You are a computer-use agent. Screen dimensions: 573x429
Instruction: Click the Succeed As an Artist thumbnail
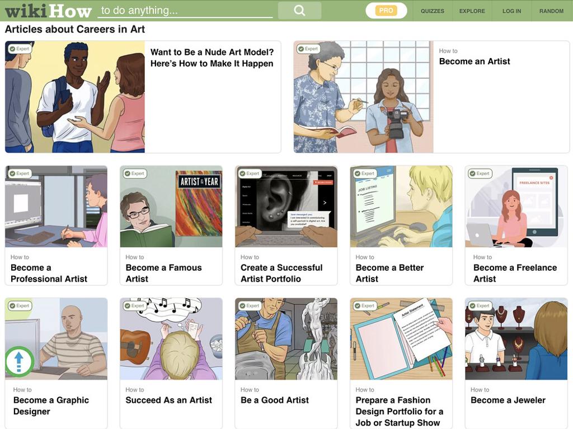point(171,339)
